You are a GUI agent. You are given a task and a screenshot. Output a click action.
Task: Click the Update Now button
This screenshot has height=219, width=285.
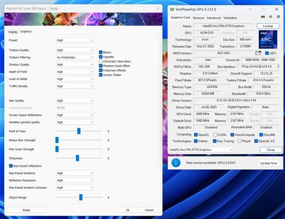pyautogui.click(x=268, y=163)
